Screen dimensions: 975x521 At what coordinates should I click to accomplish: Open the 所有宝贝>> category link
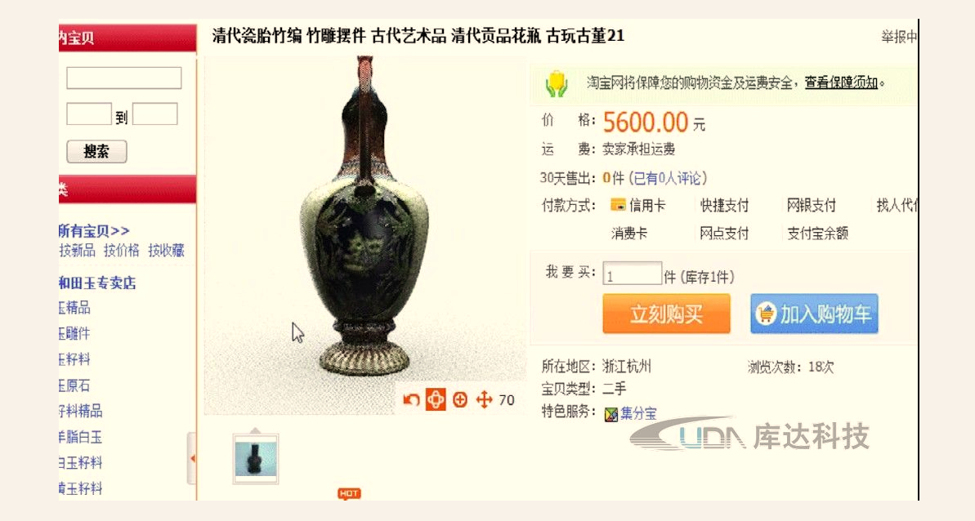pos(94,231)
